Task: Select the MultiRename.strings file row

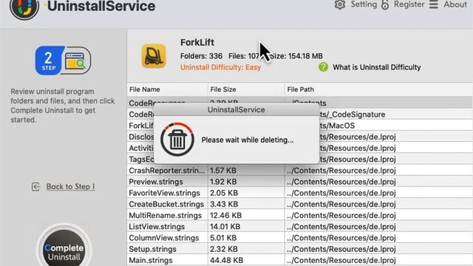Action: [299, 215]
